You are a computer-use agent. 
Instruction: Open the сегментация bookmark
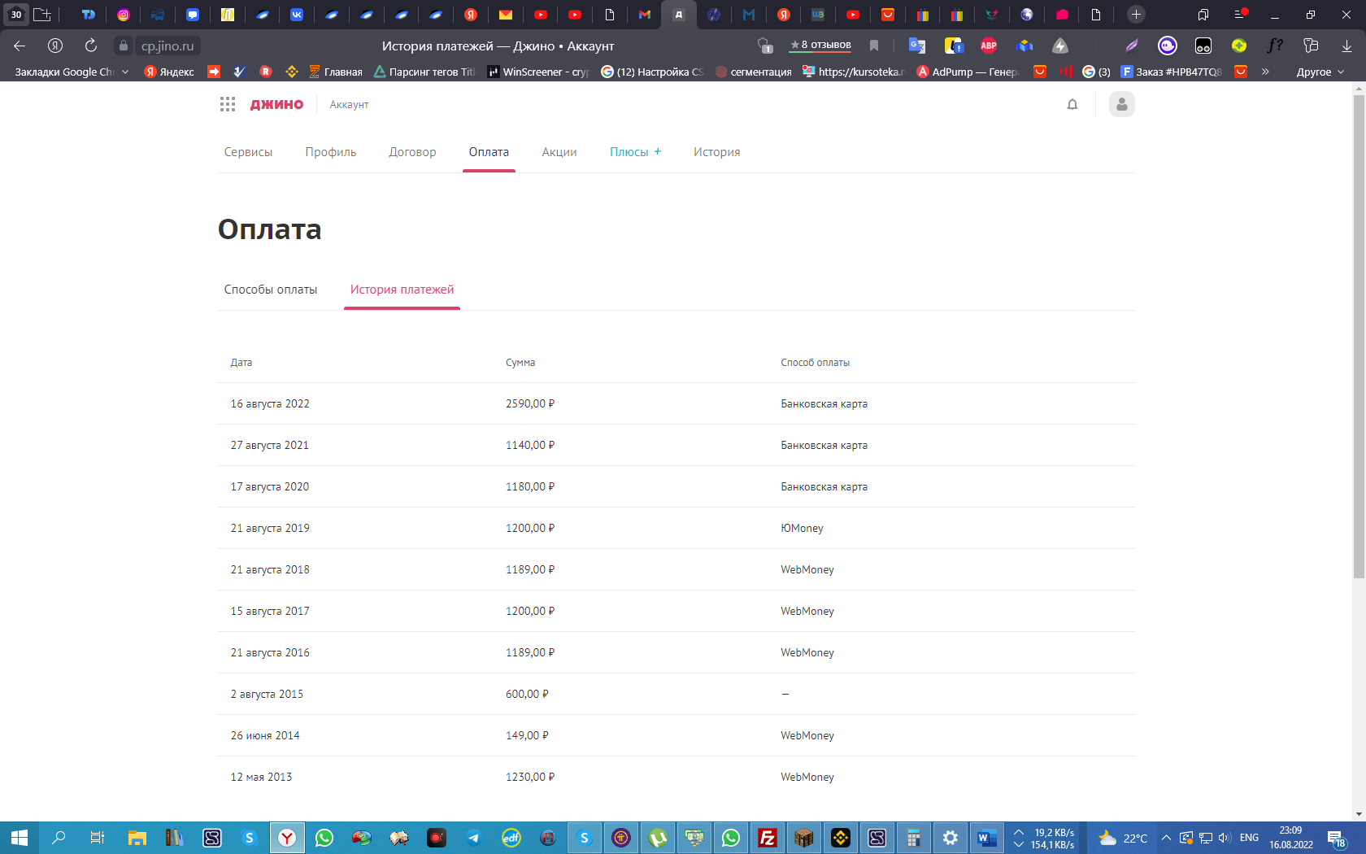click(754, 72)
